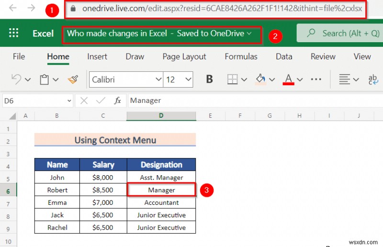Expand the Borders dropdown arrow

(x=244, y=79)
